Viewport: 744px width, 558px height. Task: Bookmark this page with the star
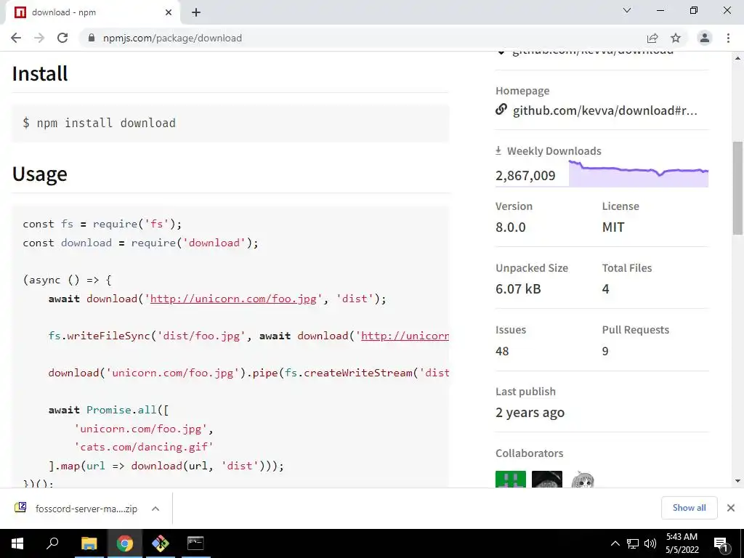pyautogui.click(x=676, y=38)
